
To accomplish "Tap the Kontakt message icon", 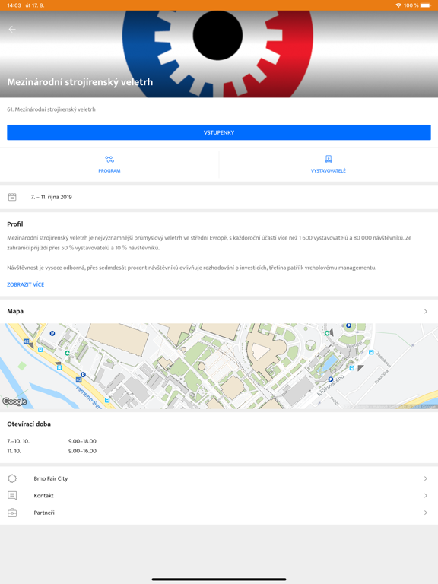I will [12, 495].
